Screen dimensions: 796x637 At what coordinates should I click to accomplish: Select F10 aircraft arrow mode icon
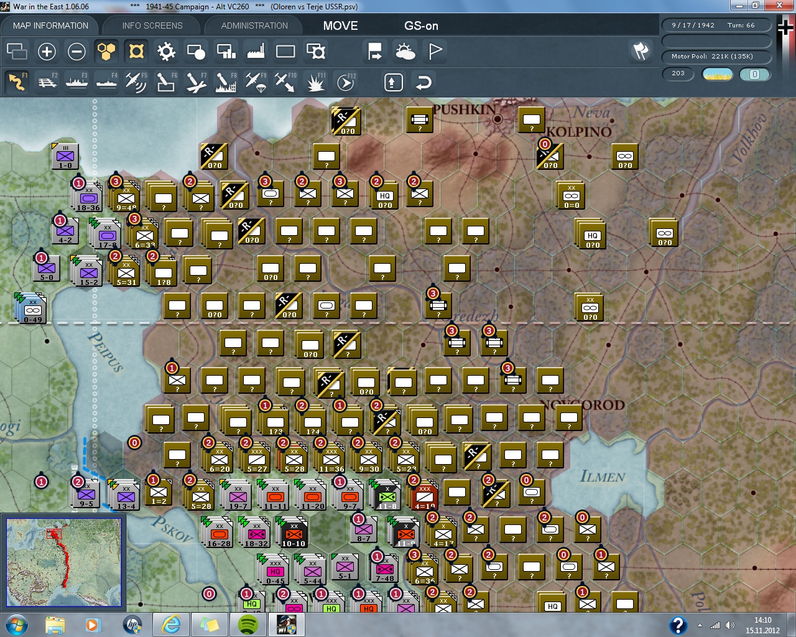tap(285, 82)
